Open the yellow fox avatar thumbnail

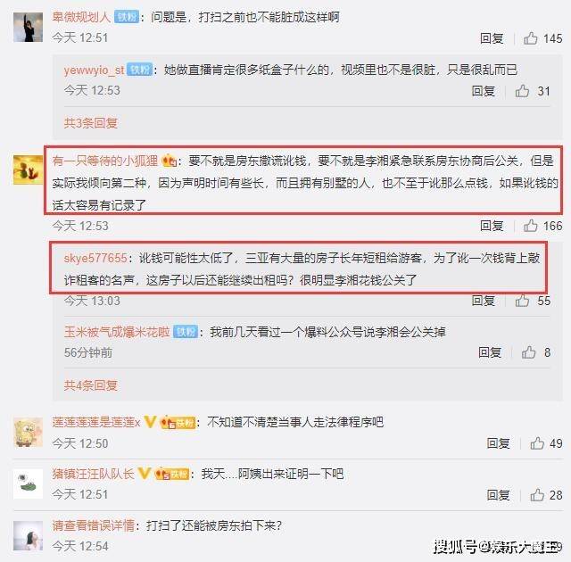28,169
